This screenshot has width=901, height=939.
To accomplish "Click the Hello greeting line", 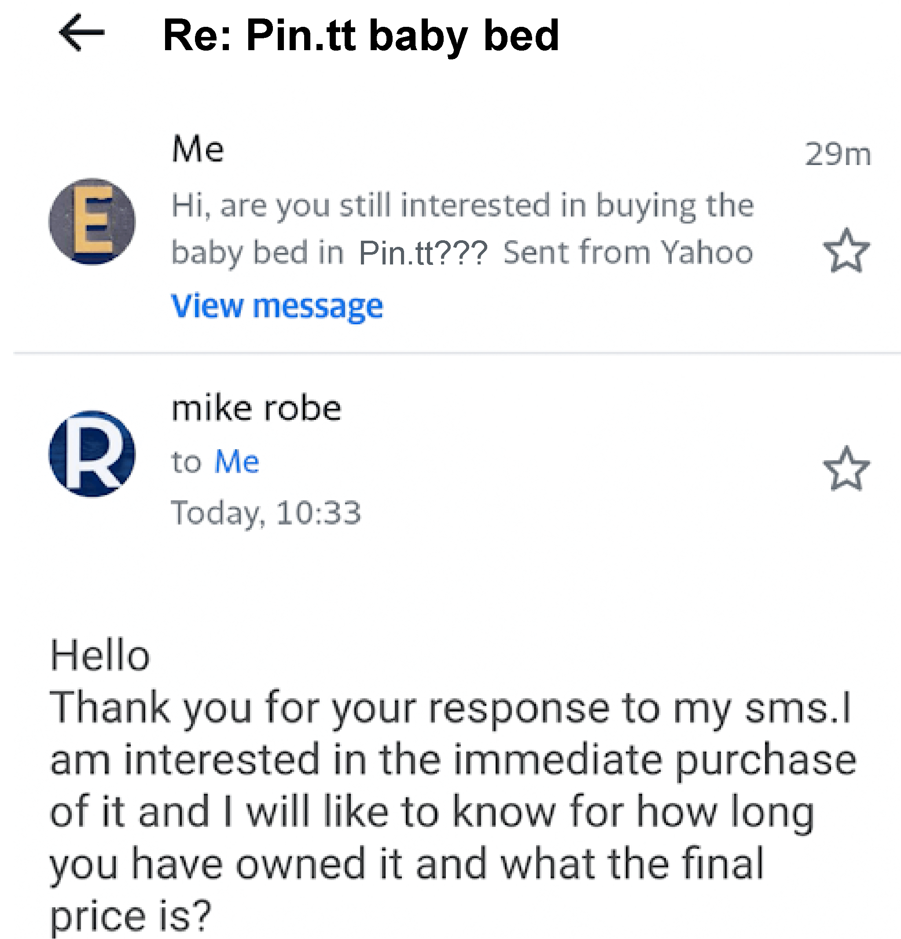I will click(x=100, y=655).
